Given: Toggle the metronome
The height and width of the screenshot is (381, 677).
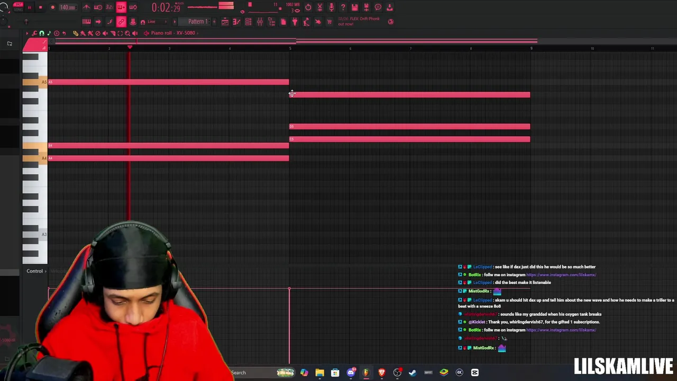Looking at the screenshot, I should click(86, 7).
